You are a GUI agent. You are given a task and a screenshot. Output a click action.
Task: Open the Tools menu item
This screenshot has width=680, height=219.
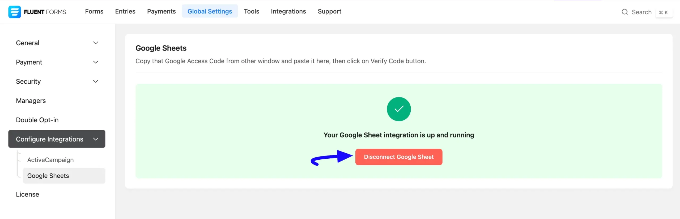click(x=251, y=11)
